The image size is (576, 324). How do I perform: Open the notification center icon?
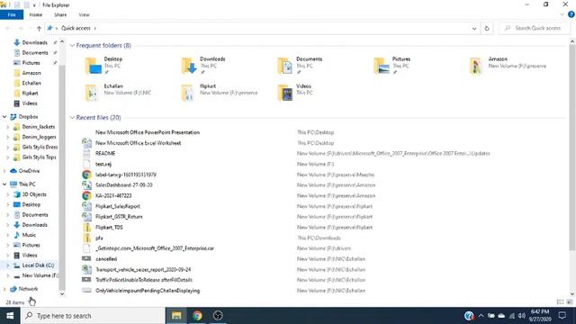pos(562,316)
